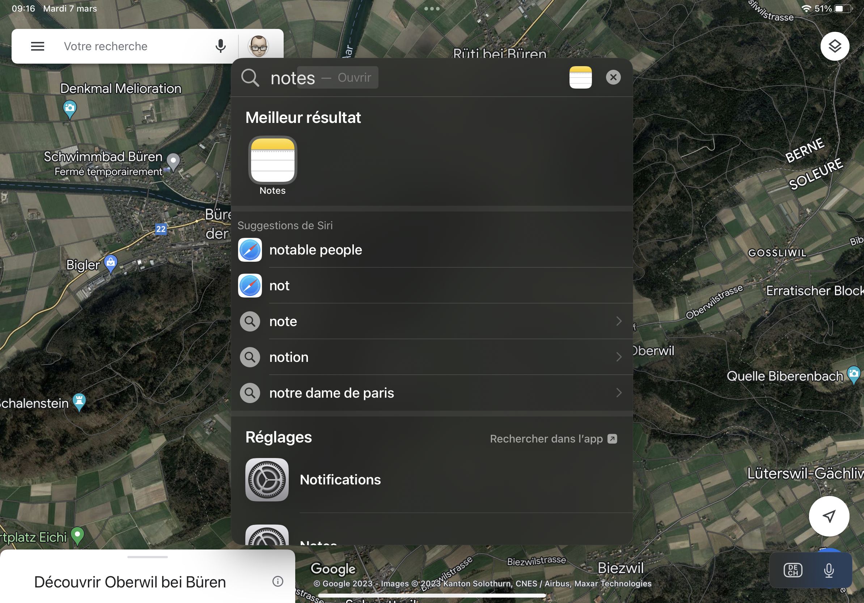This screenshot has height=603, width=864.
Task: Open the Safari suggestion 'notable people'
Action: (432, 249)
